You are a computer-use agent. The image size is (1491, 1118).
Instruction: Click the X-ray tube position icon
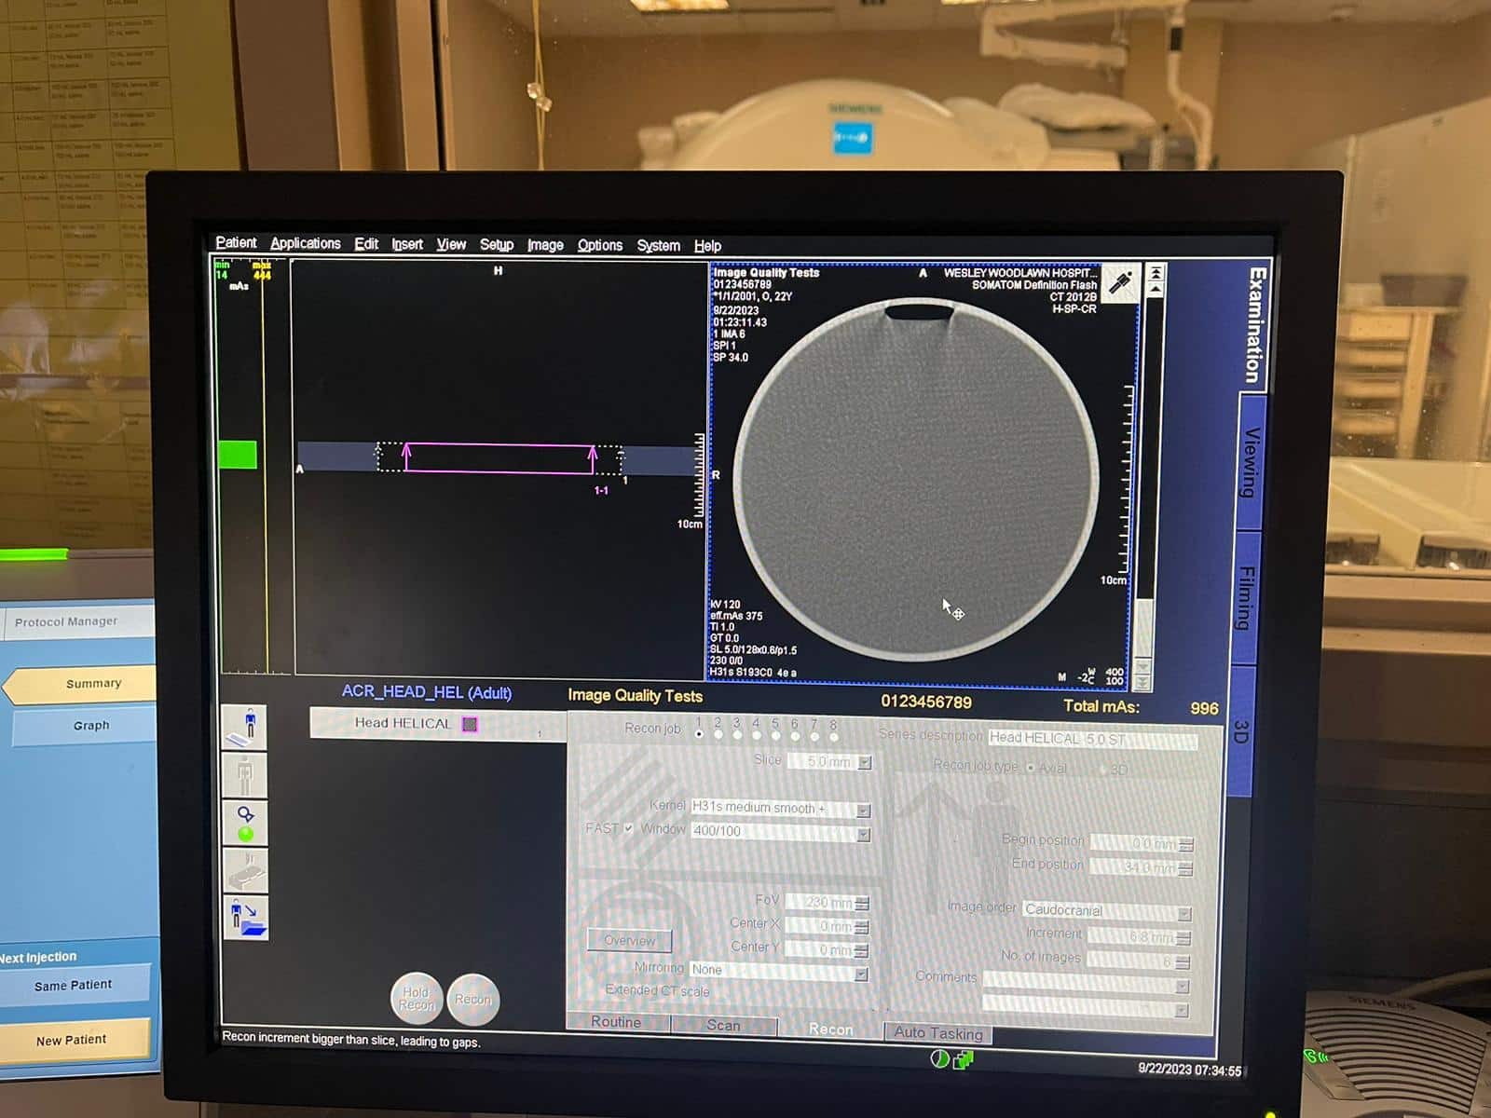1121,283
